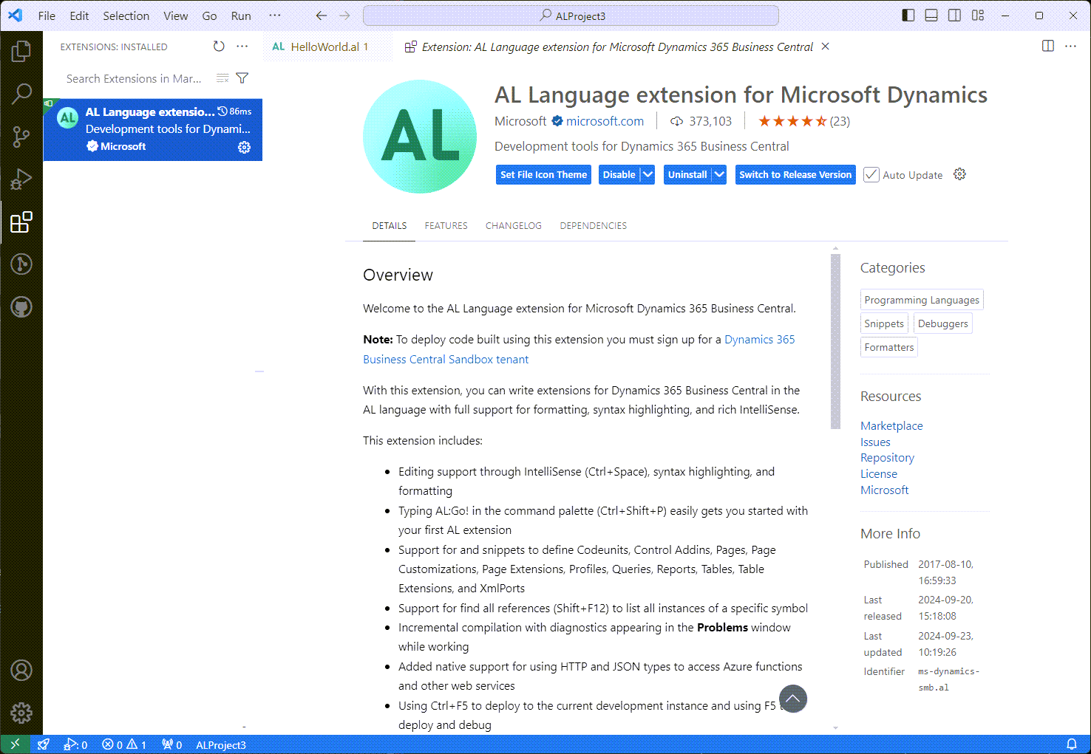Click the Disable button
Screen dimensions: 1091x754
coord(619,174)
